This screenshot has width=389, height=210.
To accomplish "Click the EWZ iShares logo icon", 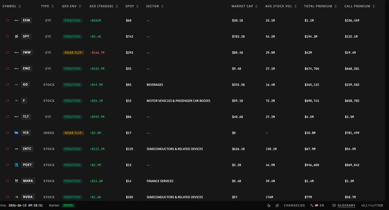I will coord(17,68).
